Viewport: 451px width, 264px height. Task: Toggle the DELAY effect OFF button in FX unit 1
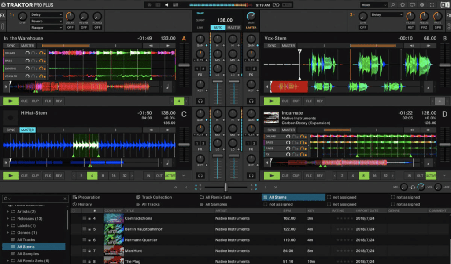(70, 28)
